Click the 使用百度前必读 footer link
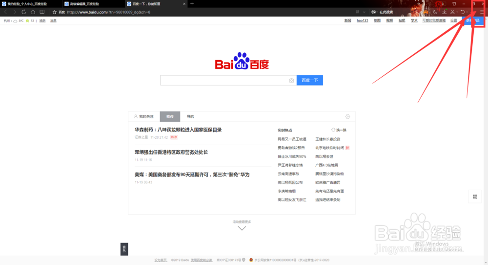 pos(202,260)
